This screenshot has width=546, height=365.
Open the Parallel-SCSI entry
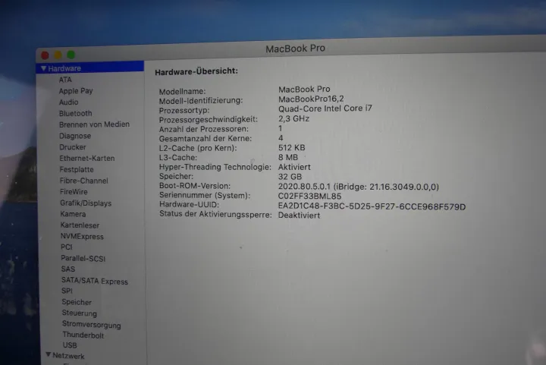[x=83, y=259]
